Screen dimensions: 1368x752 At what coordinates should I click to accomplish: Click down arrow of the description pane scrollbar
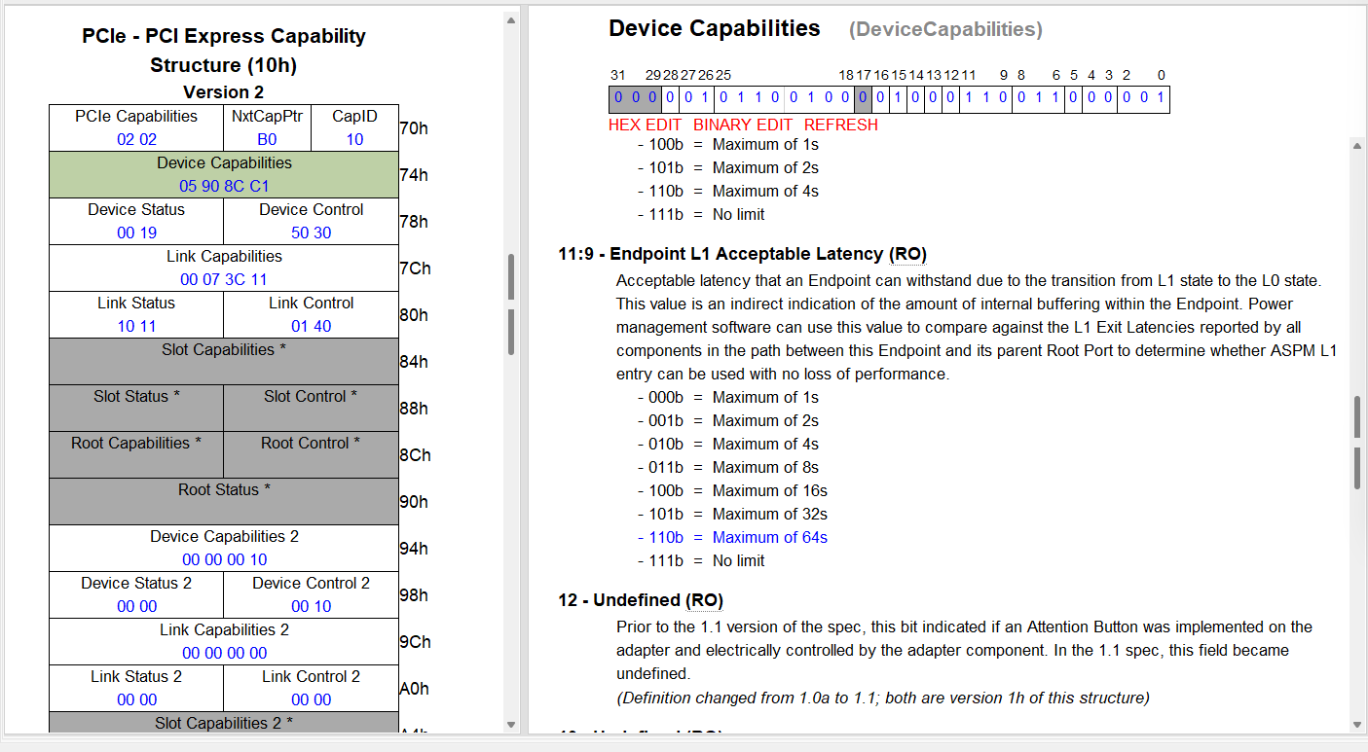(1357, 724)
